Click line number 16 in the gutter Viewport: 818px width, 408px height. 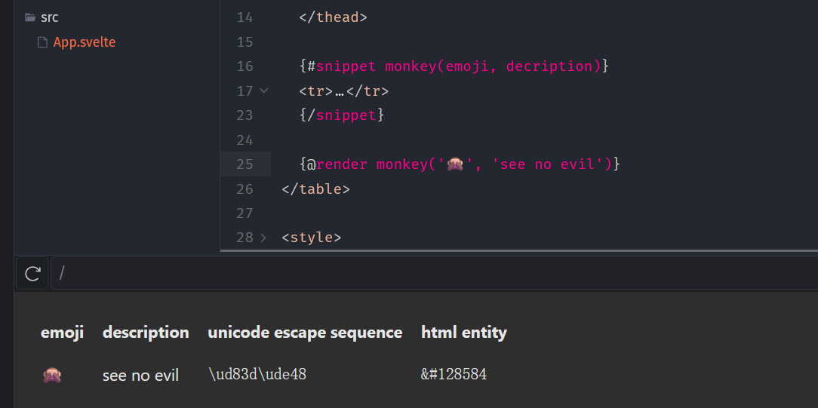click(244, 66)
